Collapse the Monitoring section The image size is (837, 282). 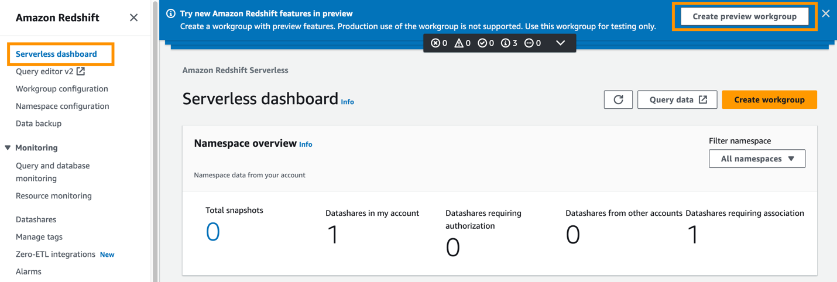click(x=8, y=147)
